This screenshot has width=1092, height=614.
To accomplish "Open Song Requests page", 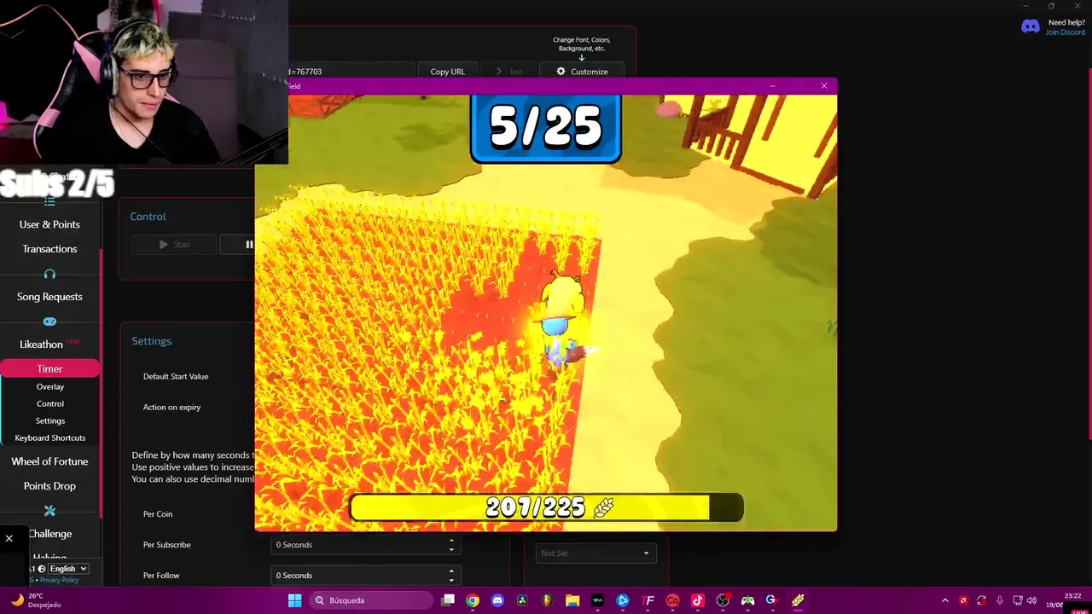I will point(49,297).
